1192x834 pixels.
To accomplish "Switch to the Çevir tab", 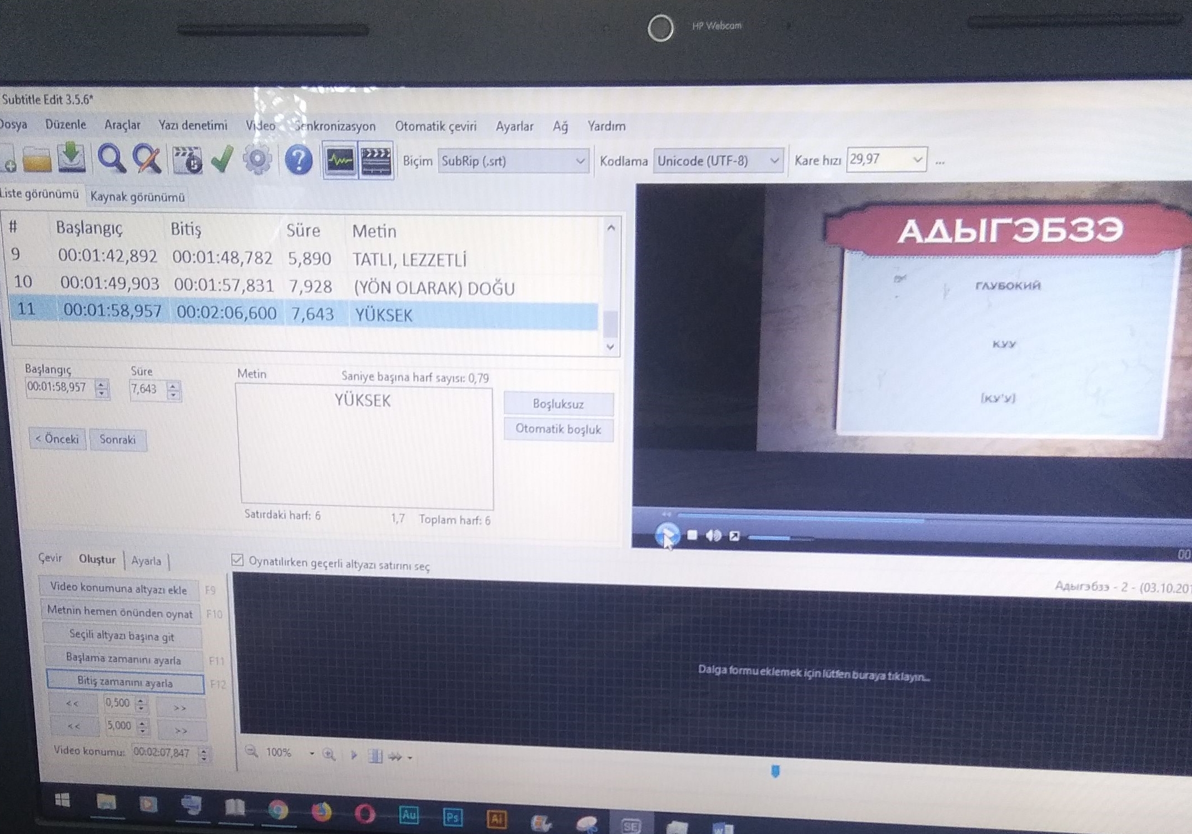I will [50, 557].
